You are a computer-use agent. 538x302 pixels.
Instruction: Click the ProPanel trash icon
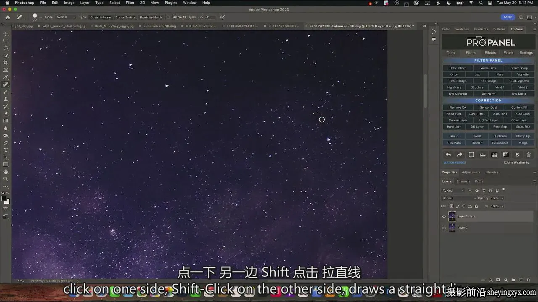[529, 155]
